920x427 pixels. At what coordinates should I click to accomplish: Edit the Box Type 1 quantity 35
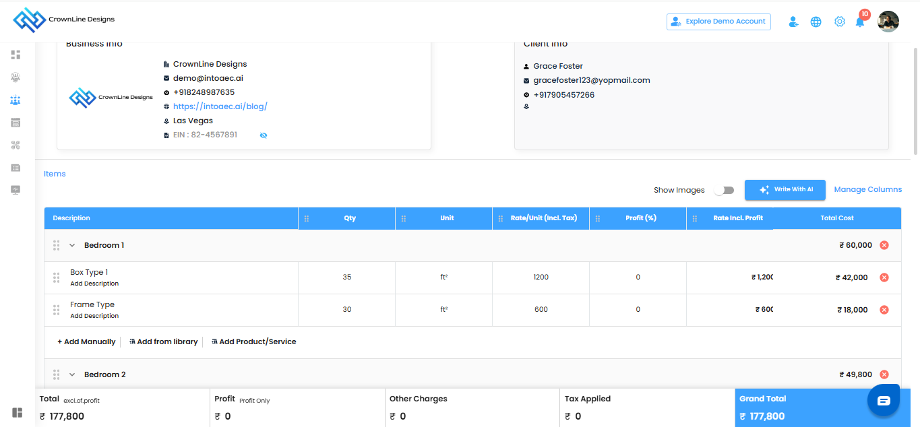(x=346, y=277)
